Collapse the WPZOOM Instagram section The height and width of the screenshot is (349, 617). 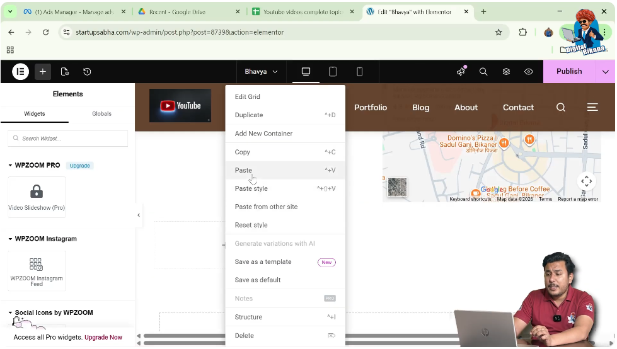coord(11,239)
